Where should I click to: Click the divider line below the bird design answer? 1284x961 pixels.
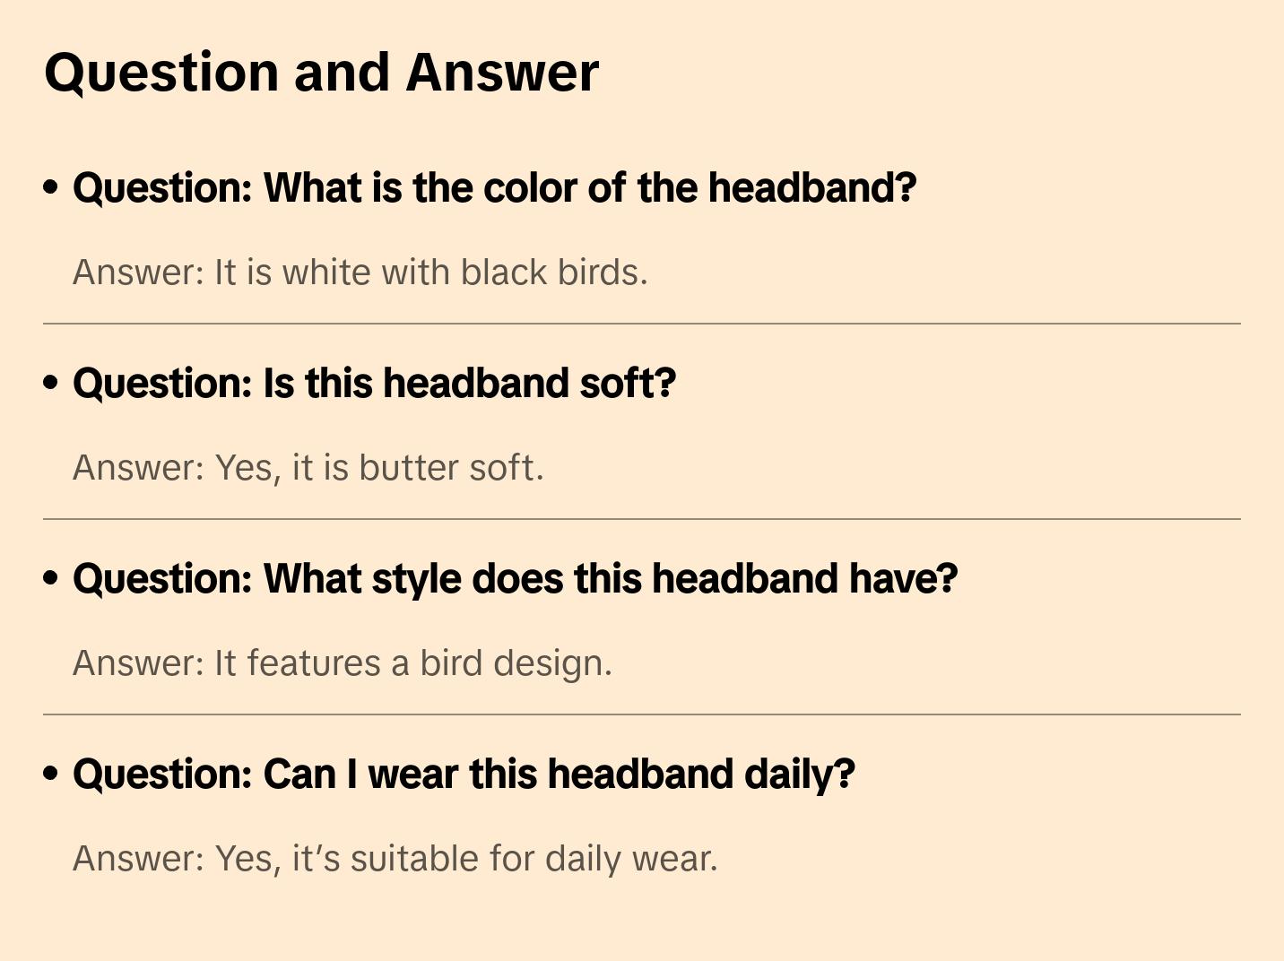(x=641, y=714)
